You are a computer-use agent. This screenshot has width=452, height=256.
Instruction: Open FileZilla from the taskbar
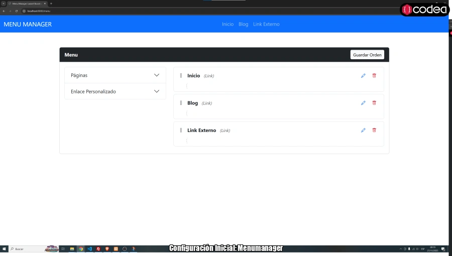click(98, 249)
